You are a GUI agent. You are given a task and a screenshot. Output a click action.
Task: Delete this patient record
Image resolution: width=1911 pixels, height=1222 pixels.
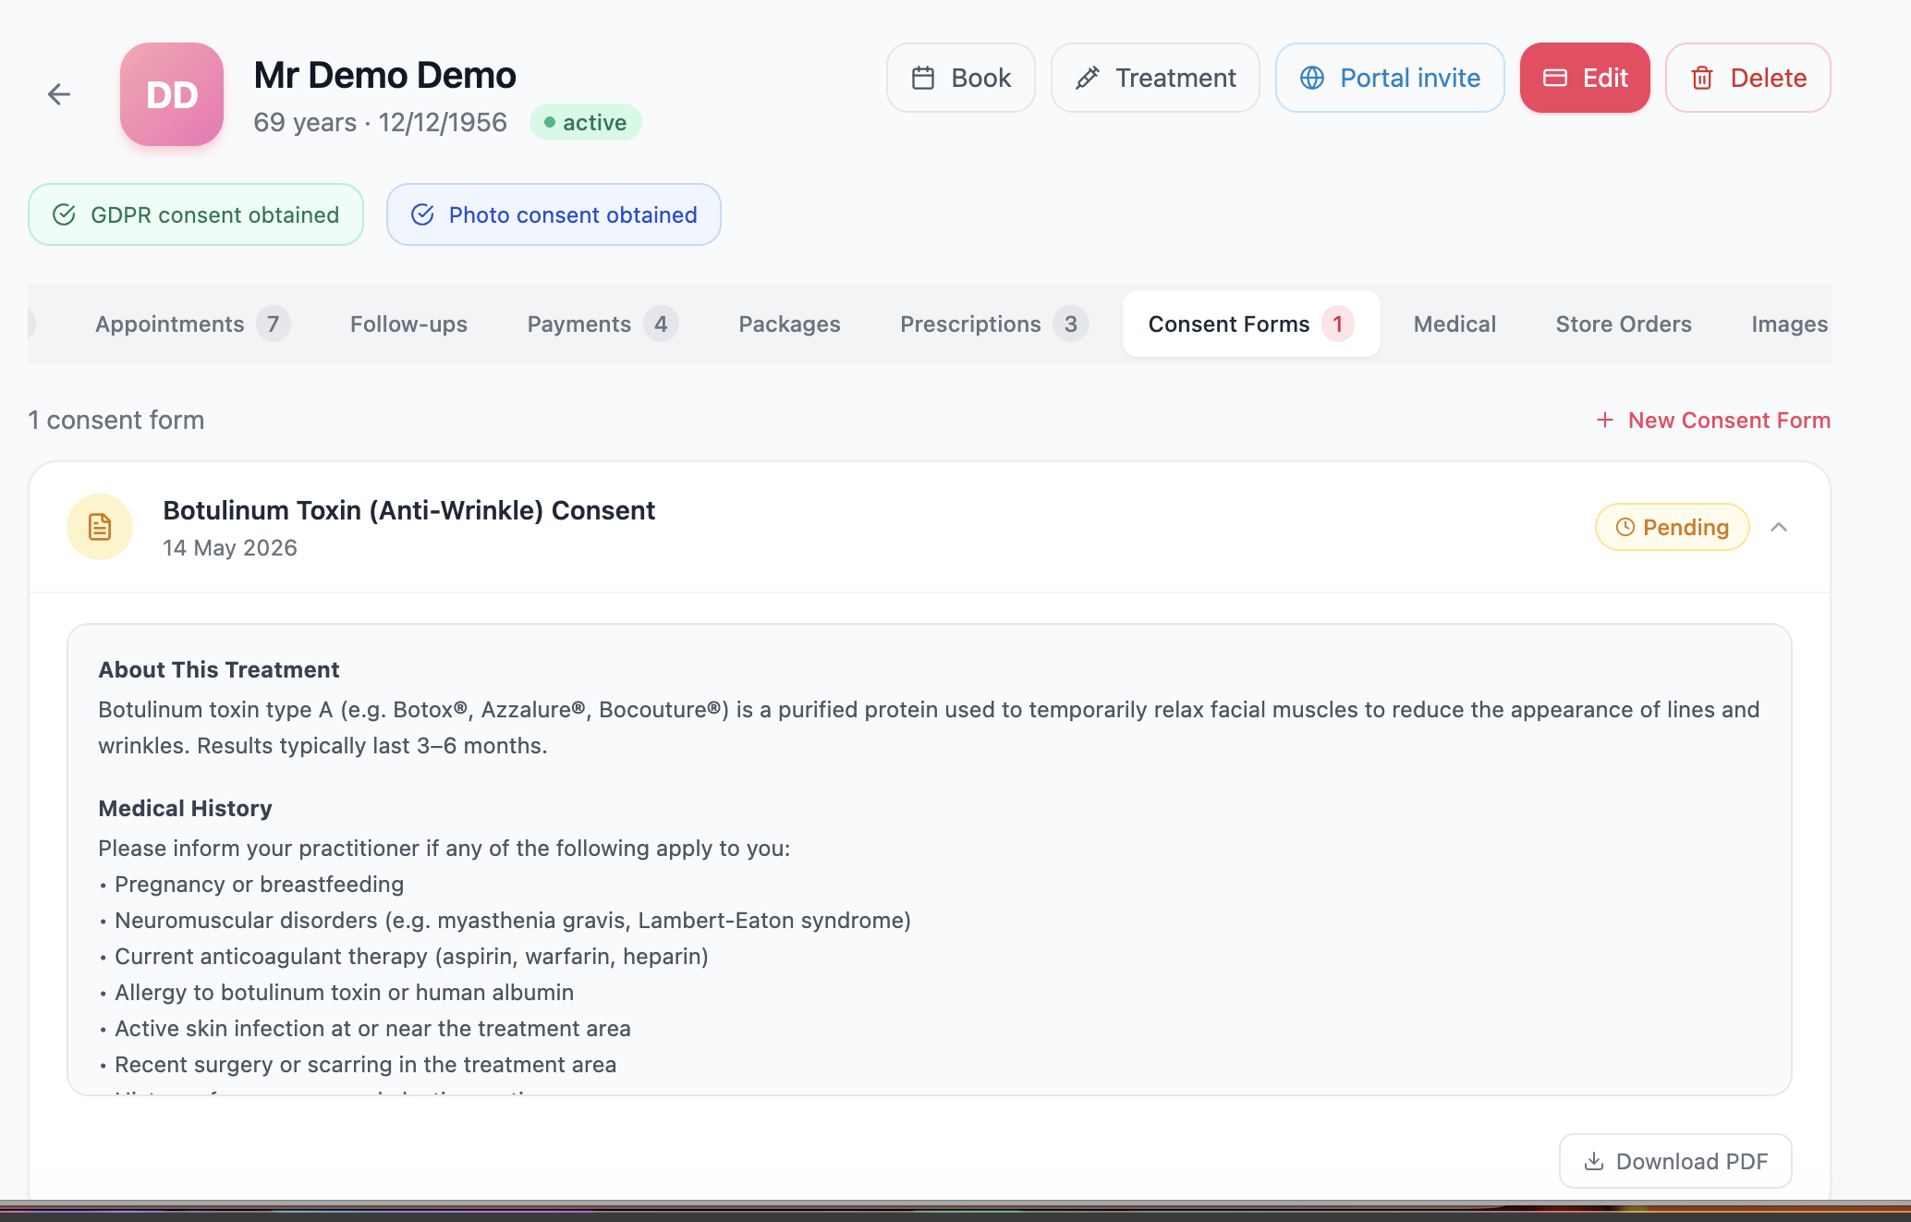coord(1748,78)
